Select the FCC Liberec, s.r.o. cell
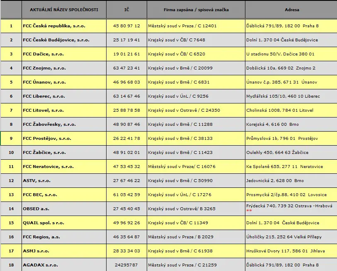Image resolution: width=337 pixels, height=271 pixels. 64,96
